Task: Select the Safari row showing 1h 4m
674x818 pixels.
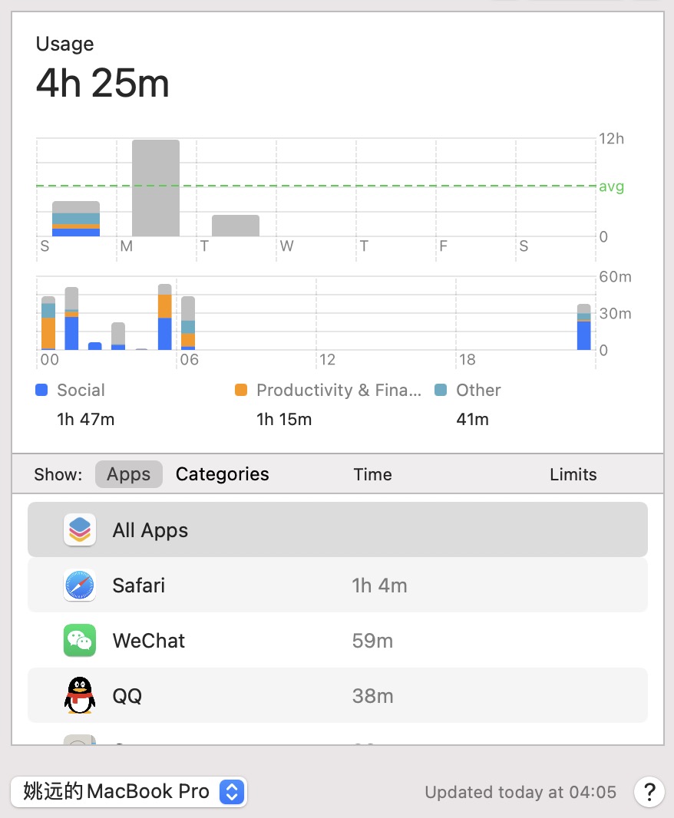Action: [338, 585]
